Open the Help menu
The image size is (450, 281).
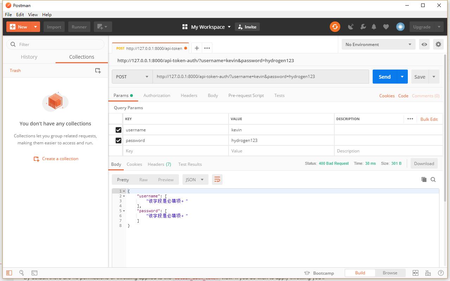(47, 14)
